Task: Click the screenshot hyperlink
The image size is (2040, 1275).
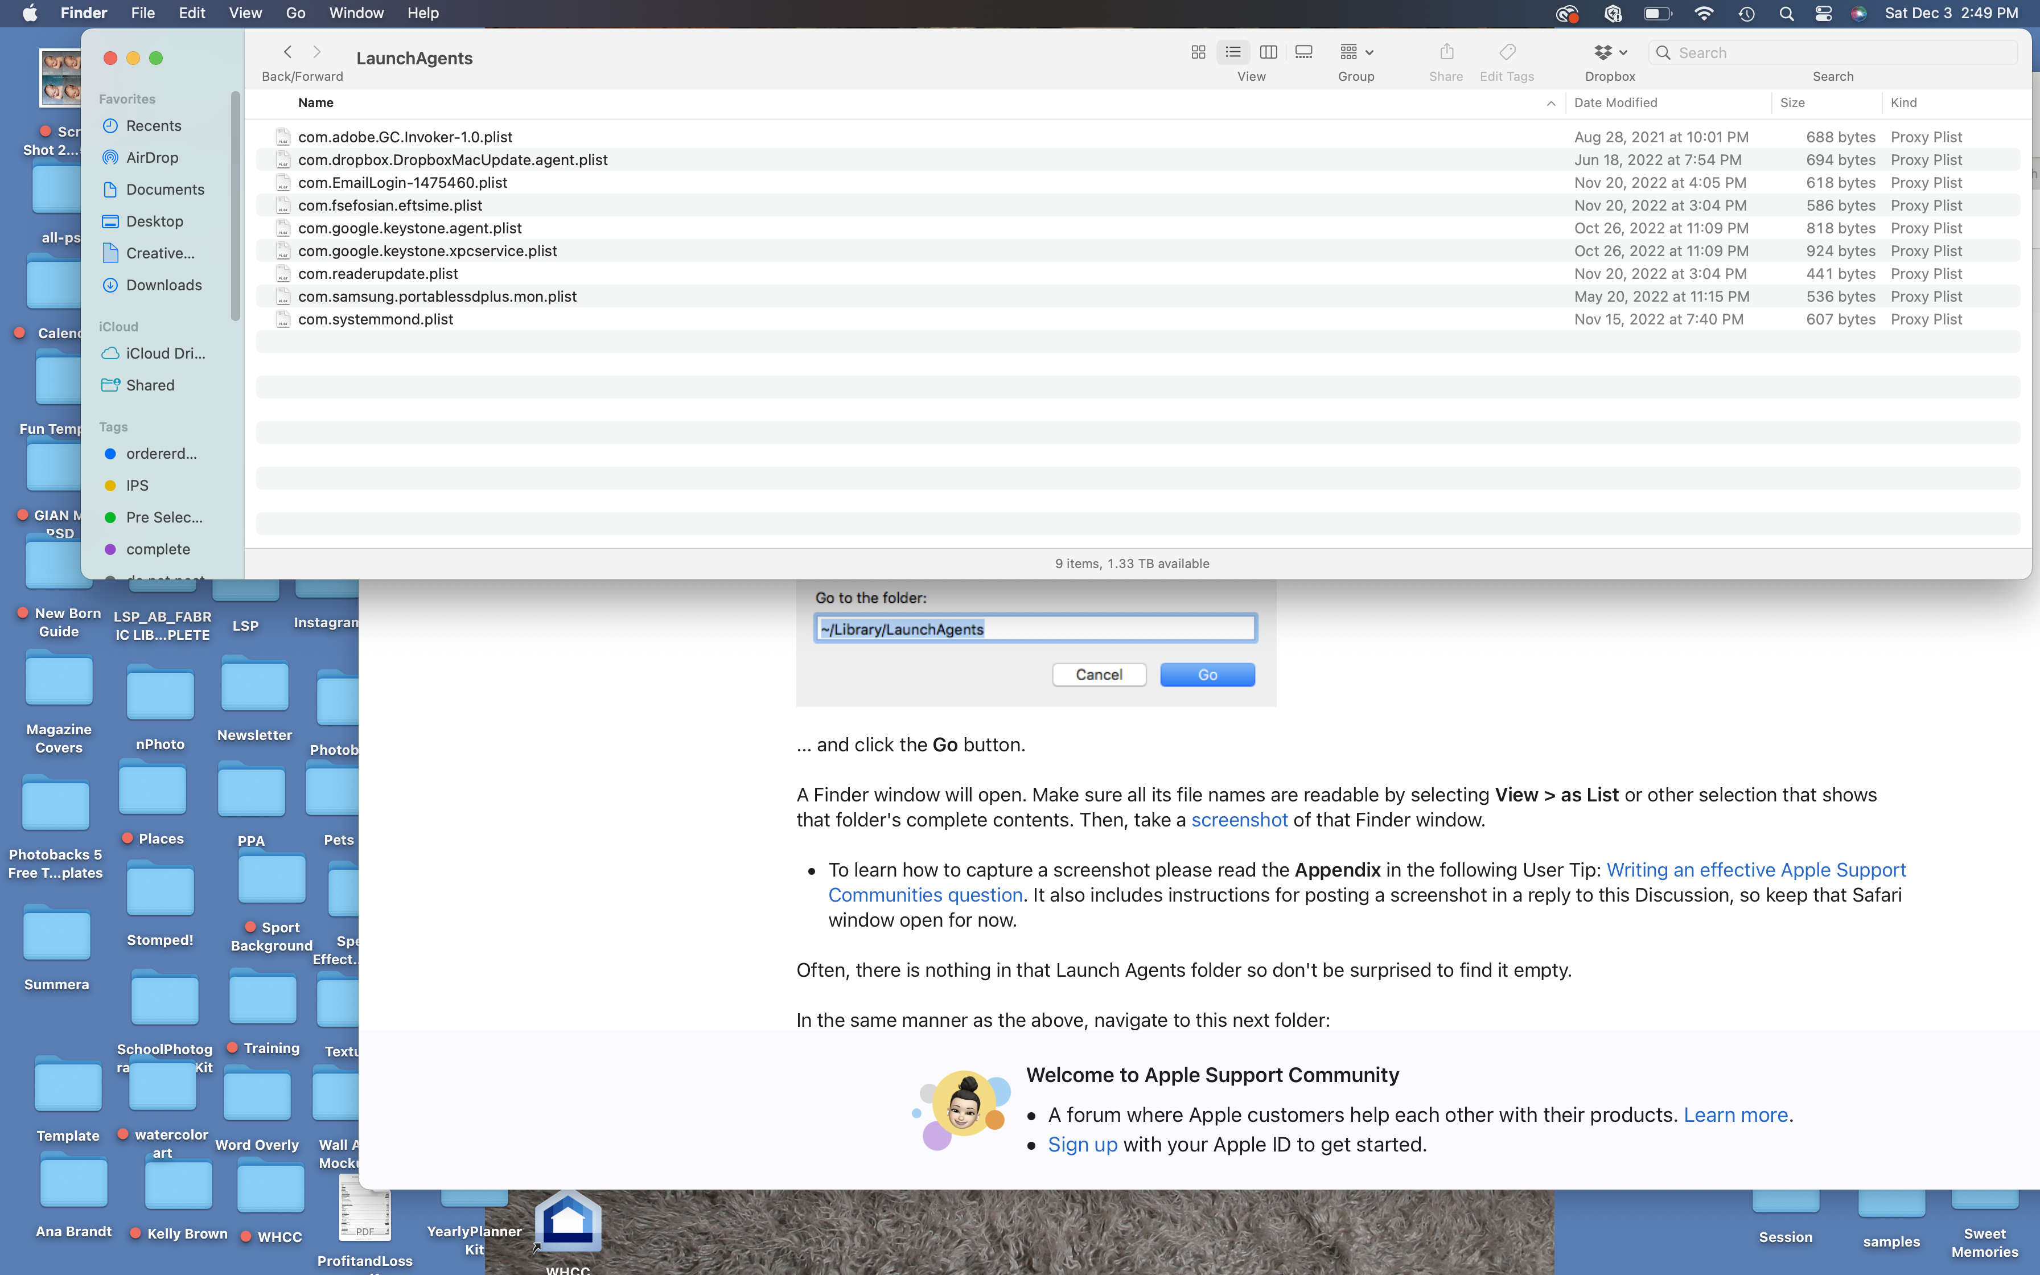Action: coord(1239,820)
